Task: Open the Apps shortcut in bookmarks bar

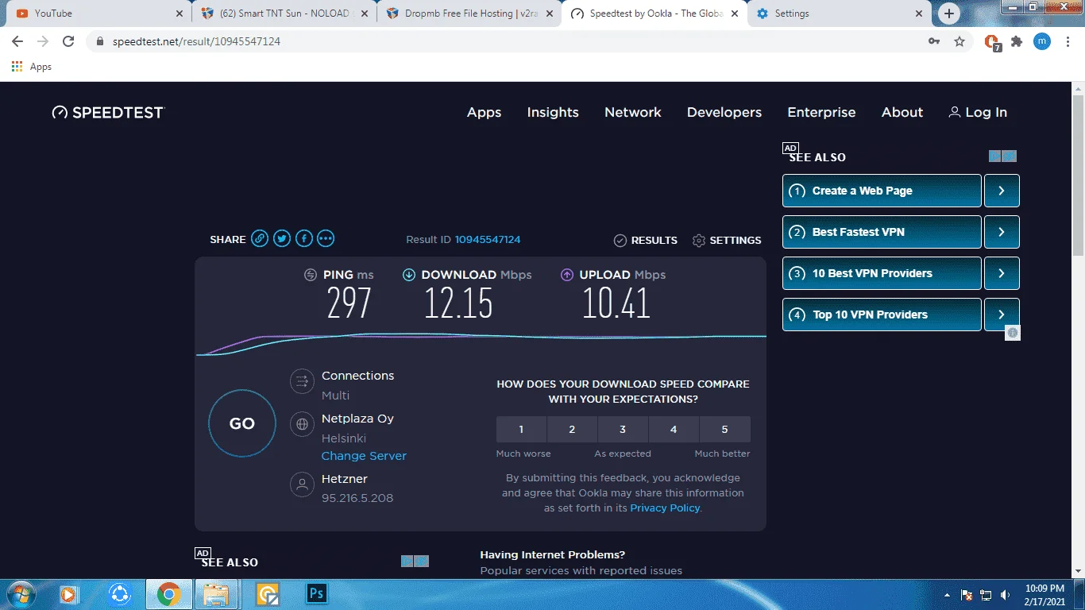Action: pyautogui.click(x=32, y=67)
